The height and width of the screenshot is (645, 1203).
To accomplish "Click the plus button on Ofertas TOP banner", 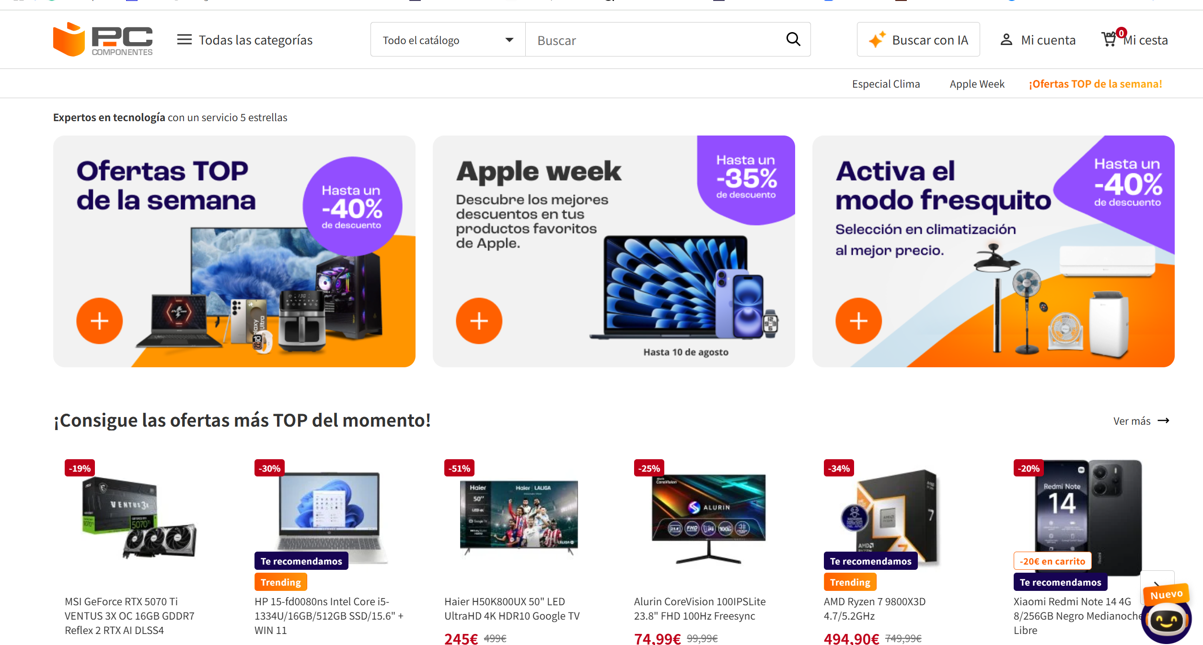I will [x=100, y=321].
